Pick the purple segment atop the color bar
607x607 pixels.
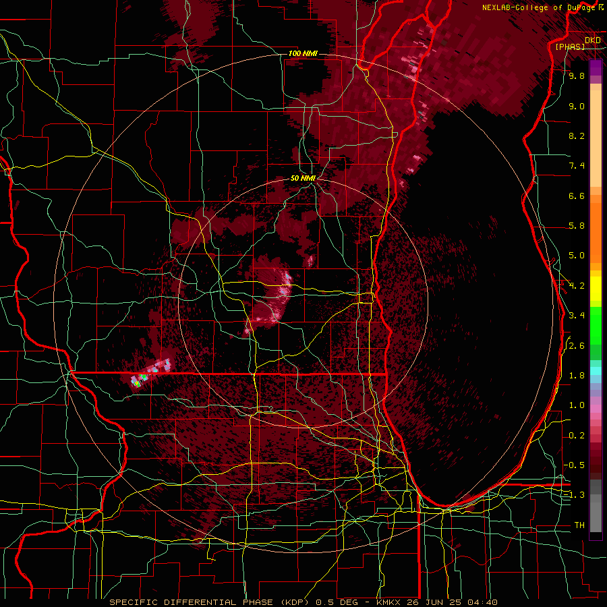pyautogui.click(x=596, y=68)
